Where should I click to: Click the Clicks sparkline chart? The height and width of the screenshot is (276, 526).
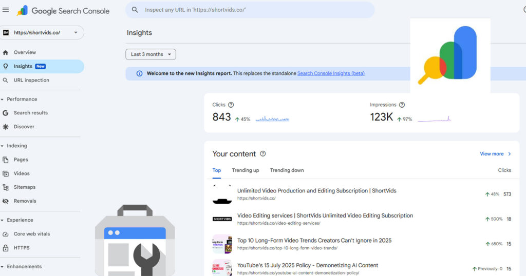(272, 119)
